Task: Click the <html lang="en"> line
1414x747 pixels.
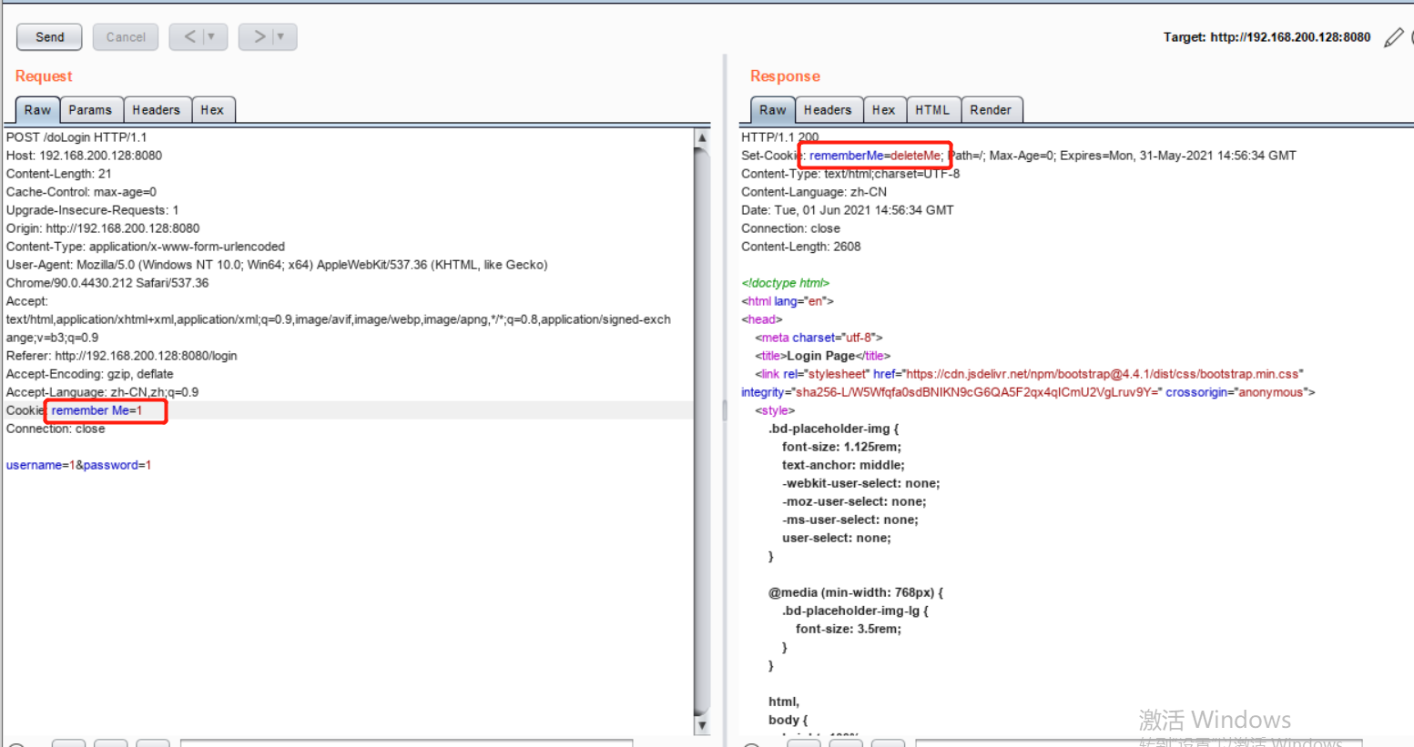Action: pyautogui.click(x=787, y=301)
